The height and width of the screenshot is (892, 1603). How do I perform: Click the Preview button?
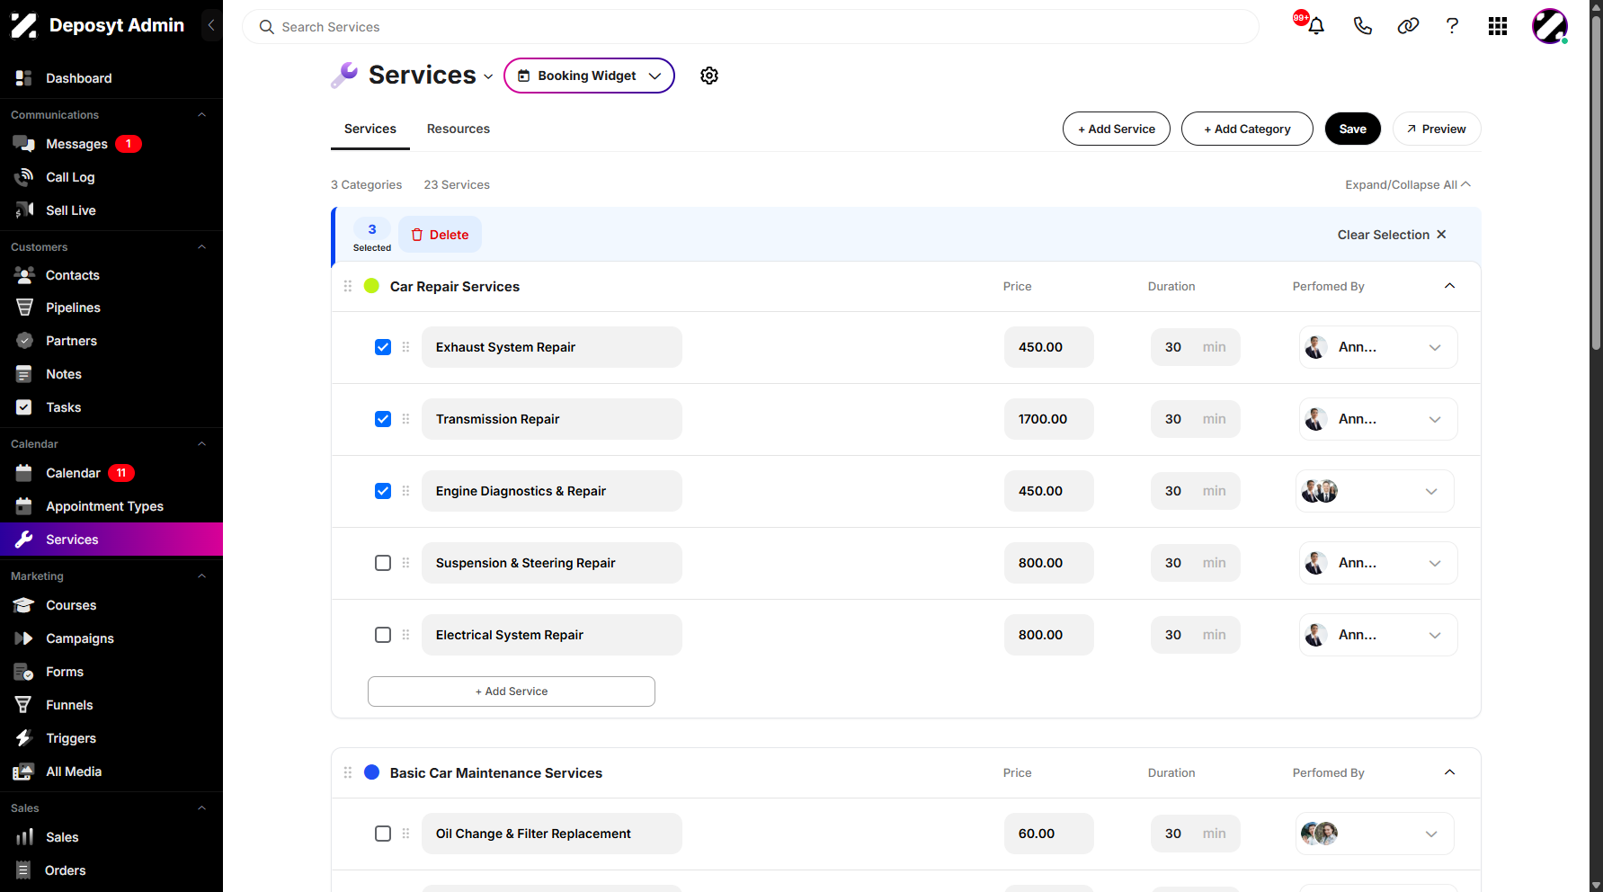(1437, 129)
